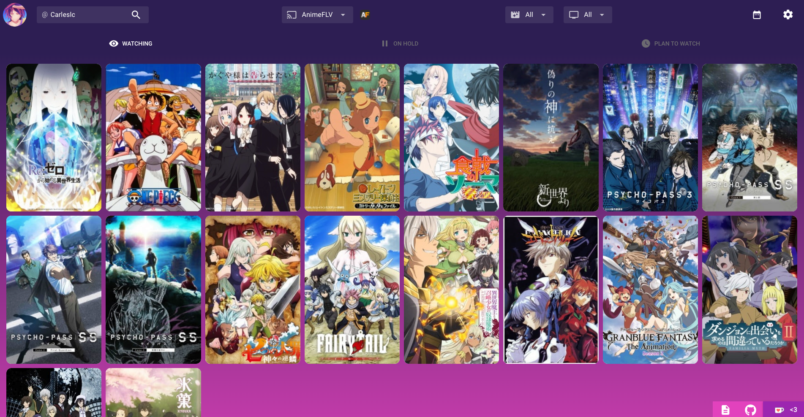Open the settings gear
Image resolution: width=804 pixels, height=417 pixels.
coord(788,15)
